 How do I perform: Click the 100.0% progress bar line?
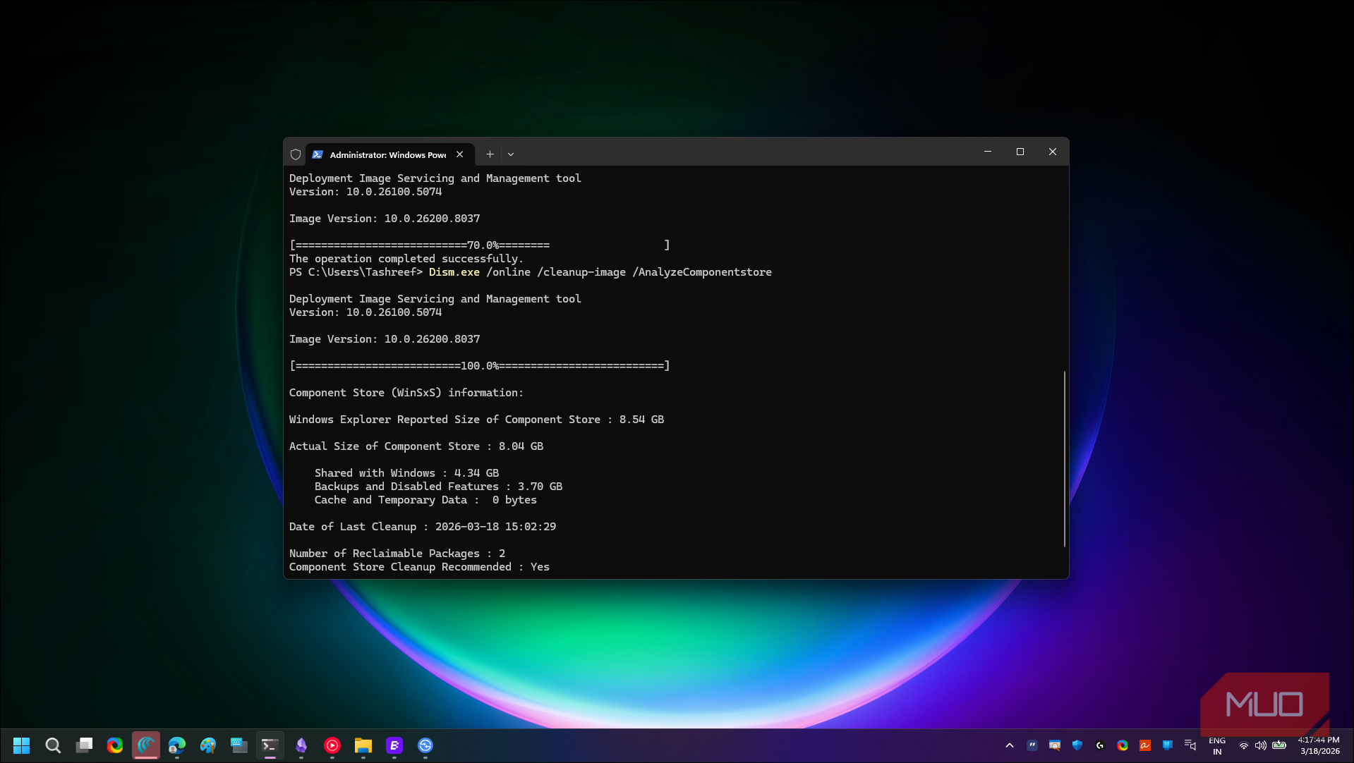coord(480,366)
